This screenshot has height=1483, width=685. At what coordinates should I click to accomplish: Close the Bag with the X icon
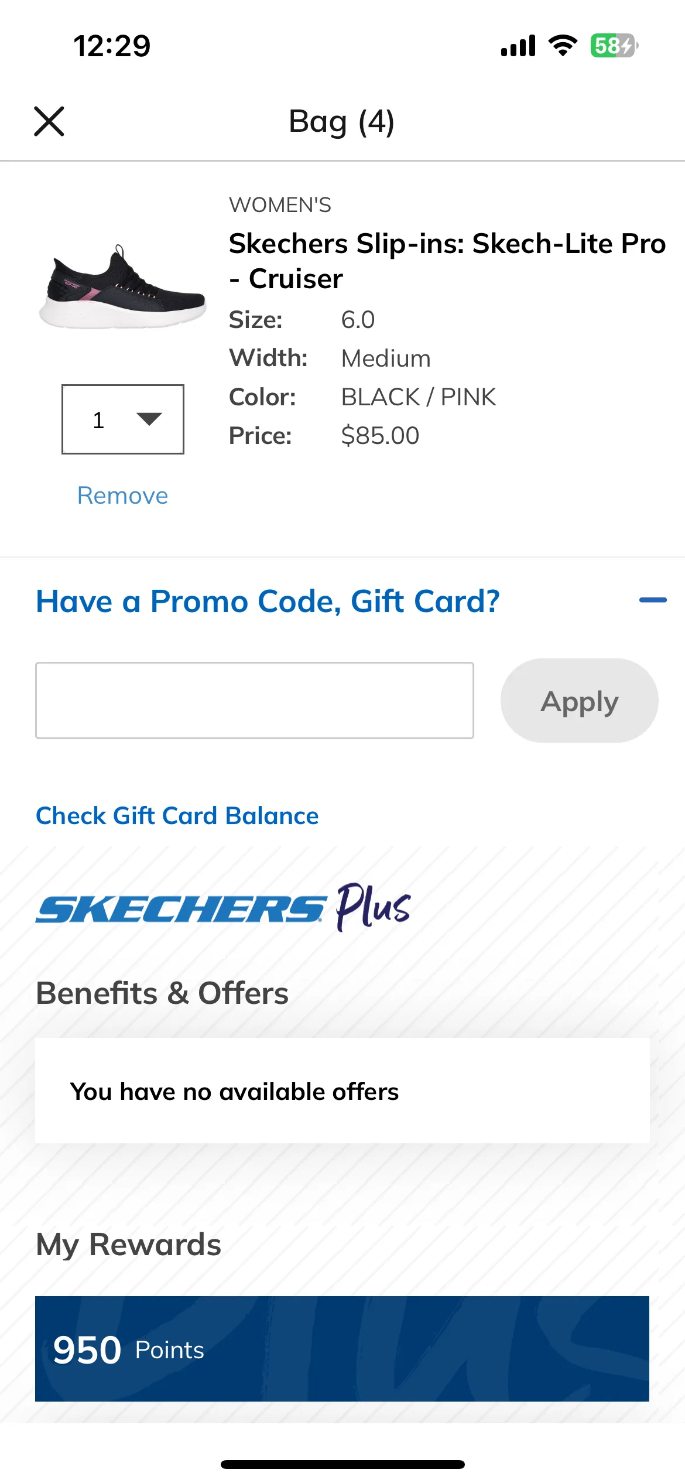(49, 121)
